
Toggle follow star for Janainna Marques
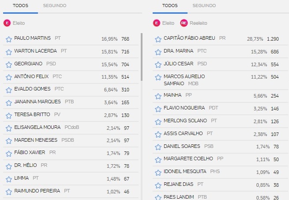coord(9,103)
